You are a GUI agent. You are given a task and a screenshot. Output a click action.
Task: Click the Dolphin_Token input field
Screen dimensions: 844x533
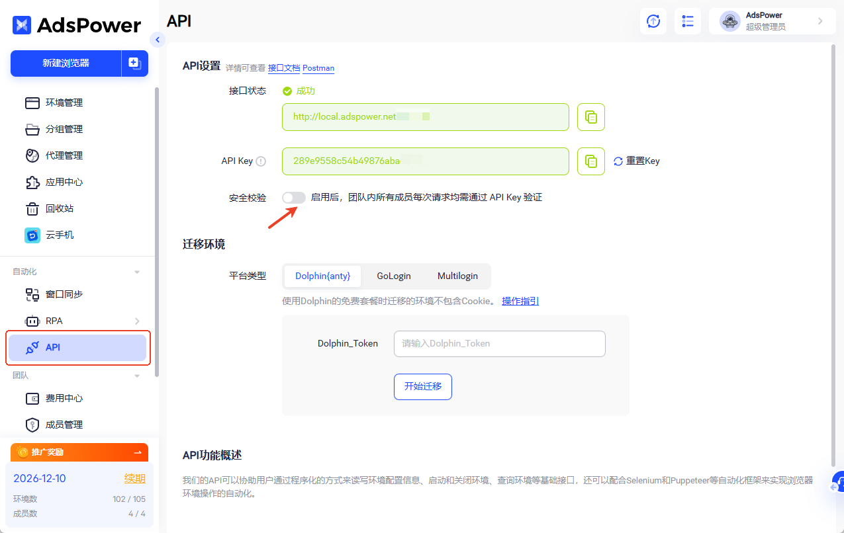(x=499, y=343)
